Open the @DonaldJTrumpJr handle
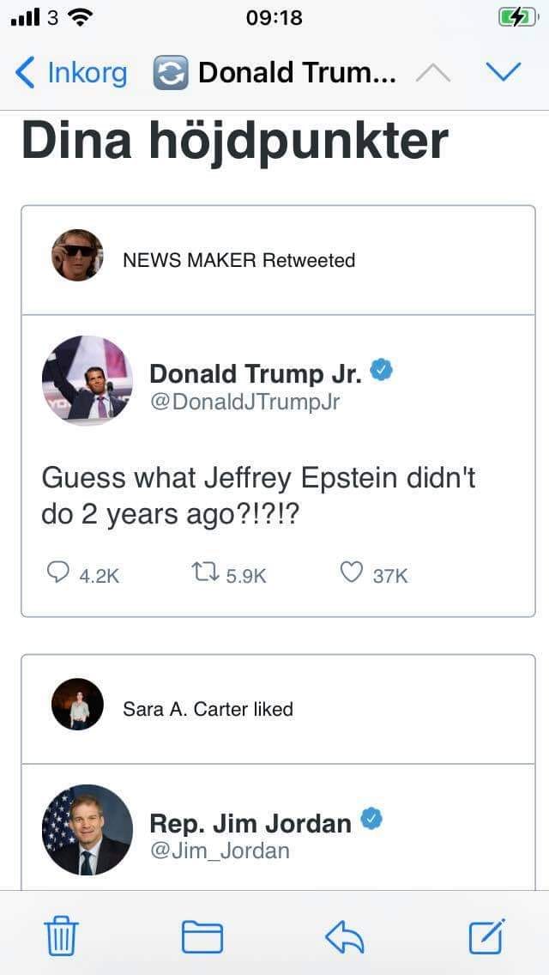Viewport: 549px width, 975px height. click(244, 401)
